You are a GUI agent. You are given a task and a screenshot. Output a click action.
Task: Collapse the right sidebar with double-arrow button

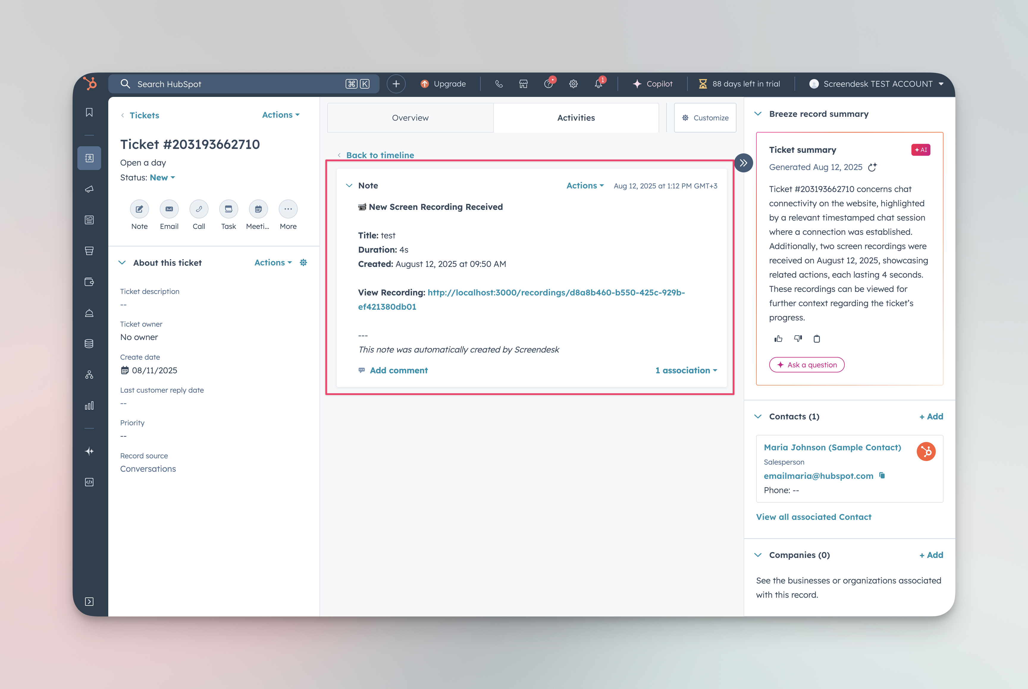click(x=744, y=163)
